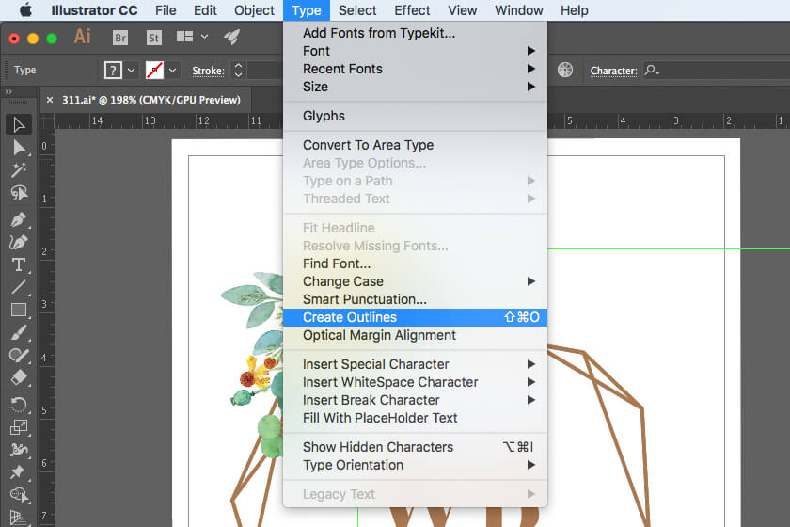Screen dimensions: 790x527
Task: Open the File menu
Action: click(x=166, y=10)
